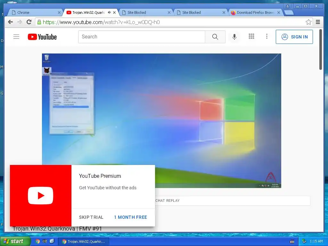The width and height of the screenshot is (328, 246).
Task: Click the browser forward arrow
Action: (20, 22)
